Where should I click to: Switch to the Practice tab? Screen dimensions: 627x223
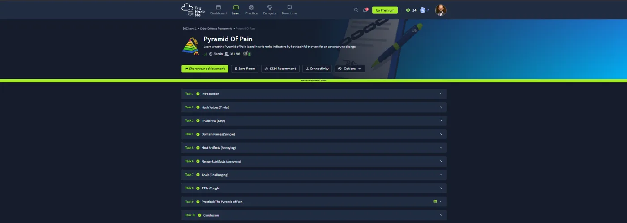pos(251,10)
